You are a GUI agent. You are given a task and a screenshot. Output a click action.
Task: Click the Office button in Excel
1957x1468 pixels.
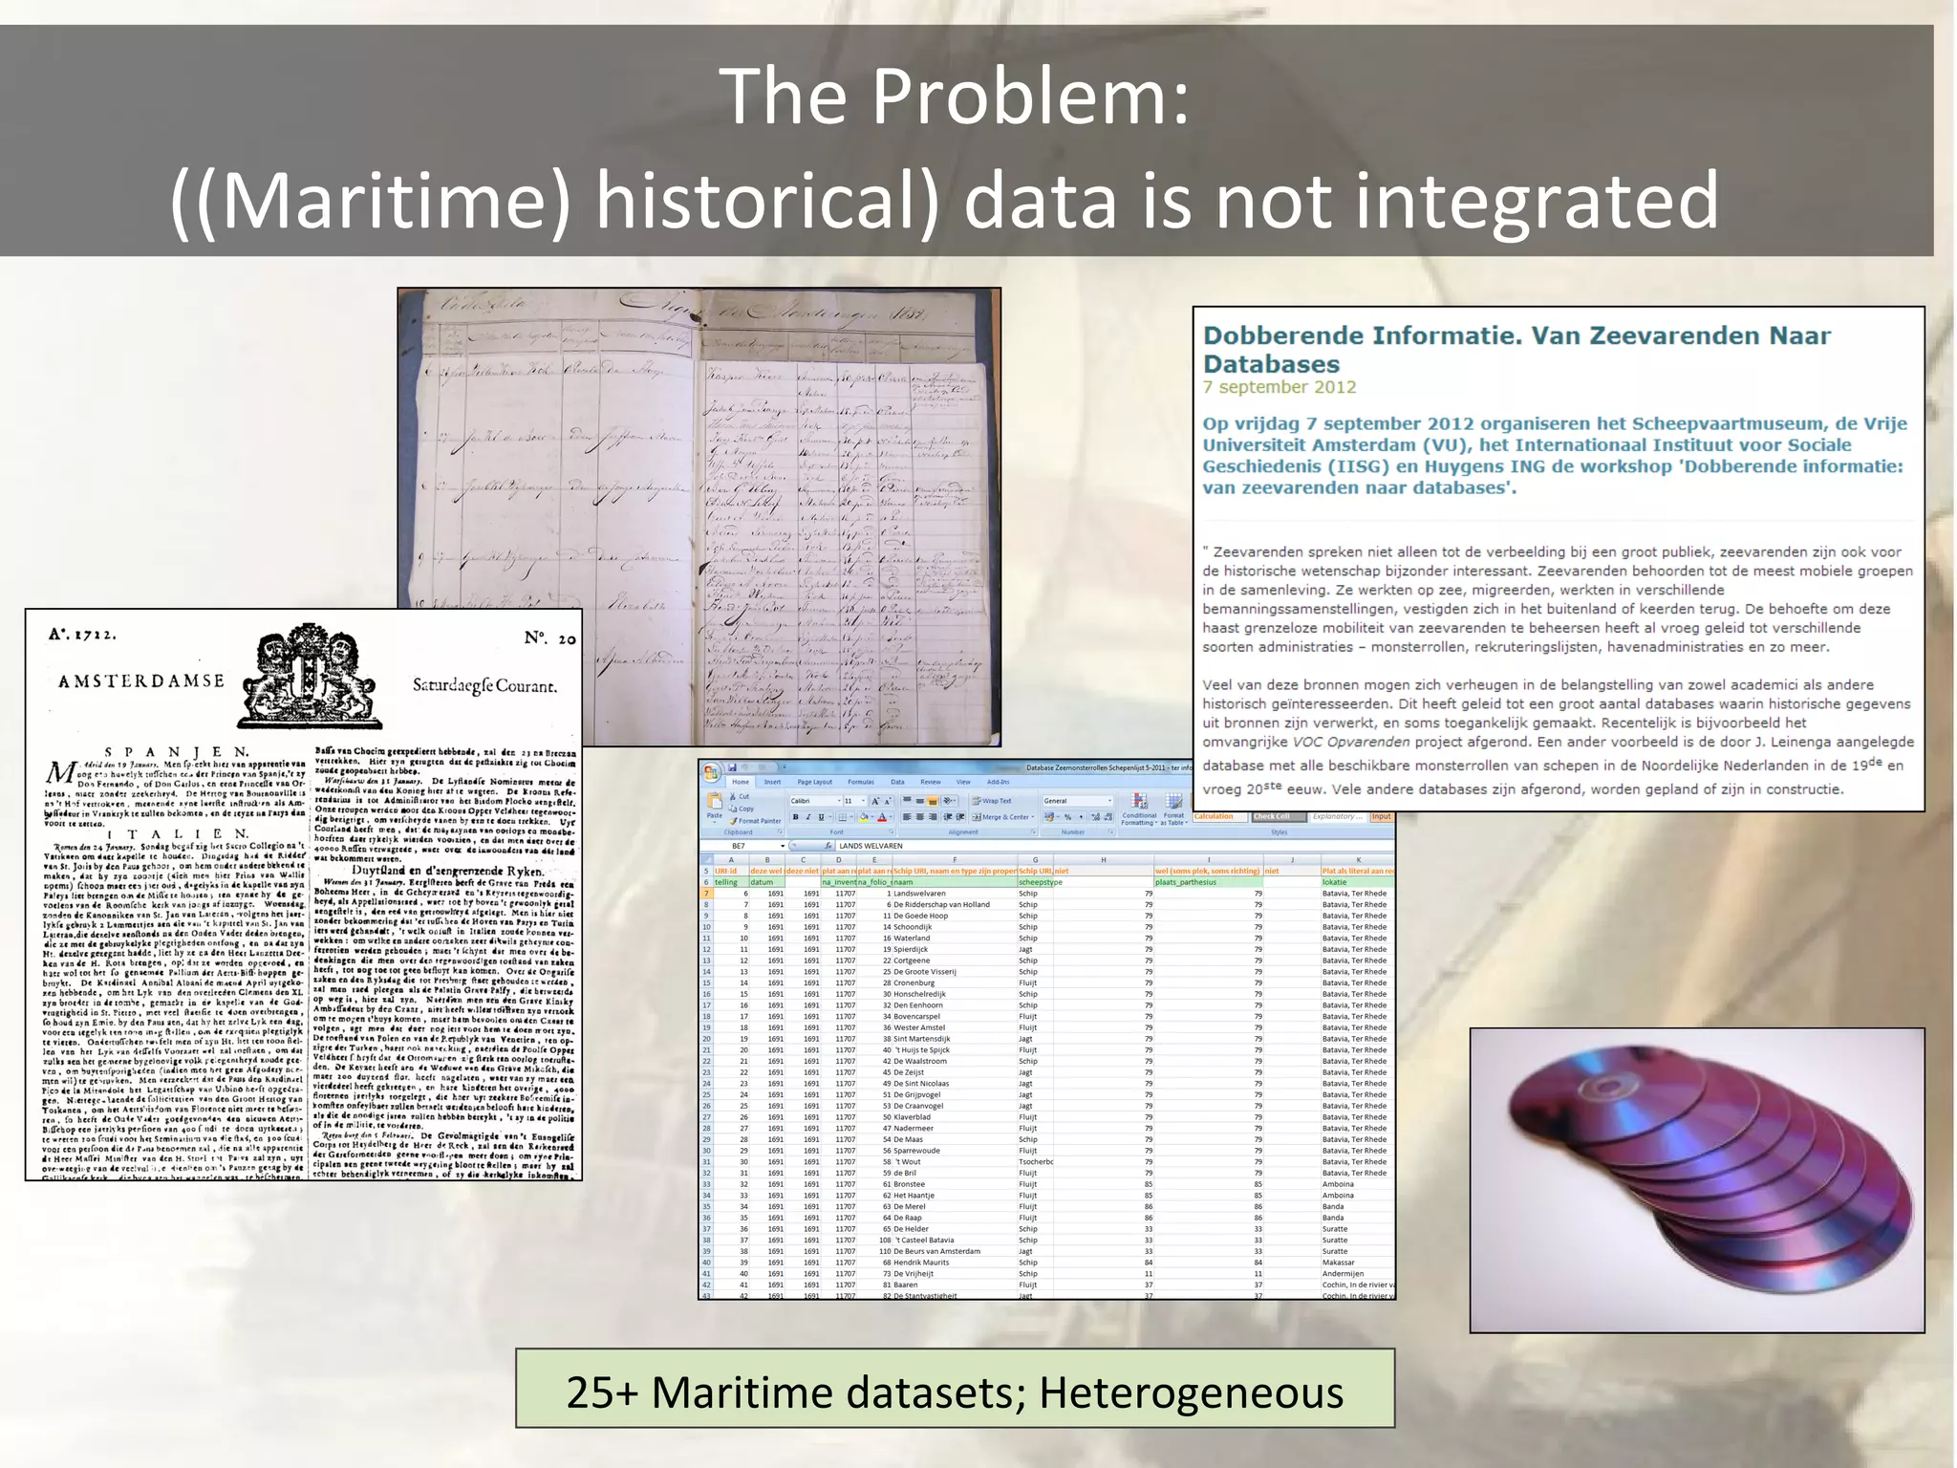click(x=711, y=773)
